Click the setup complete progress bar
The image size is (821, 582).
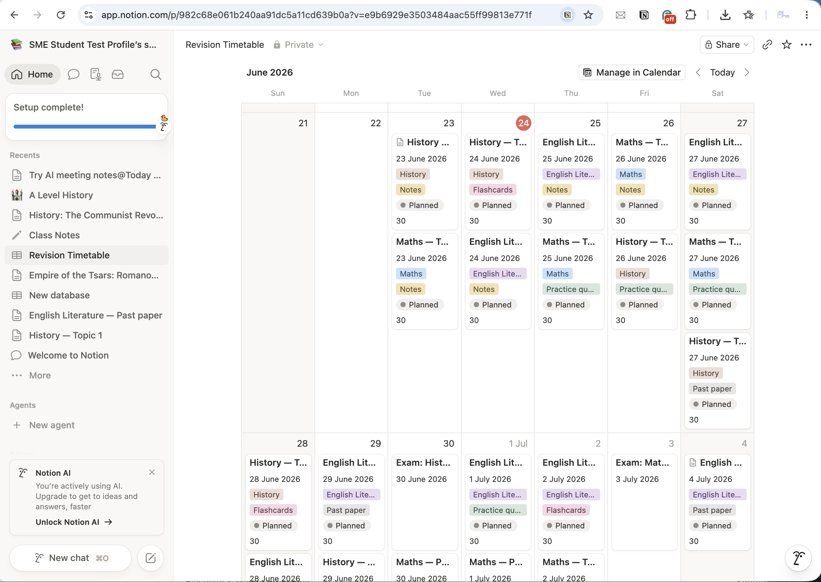pyautogui.click(x=85, y=127)
